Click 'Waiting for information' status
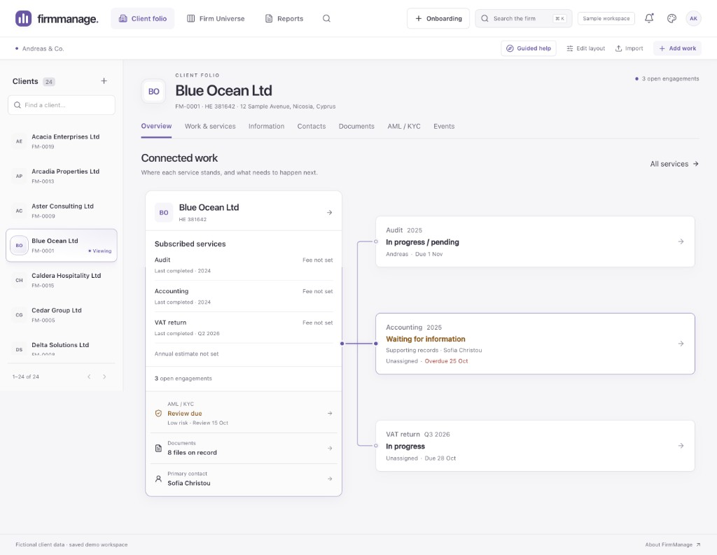 [x=425, y=339]
